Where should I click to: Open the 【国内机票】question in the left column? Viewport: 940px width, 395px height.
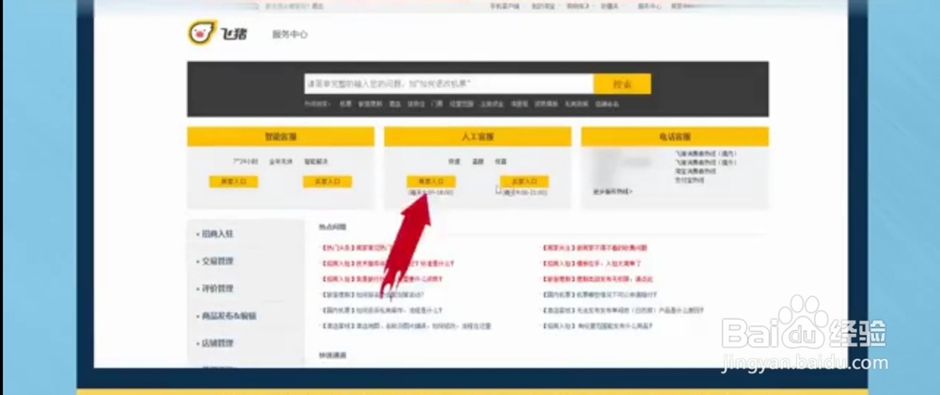pos(382,310)
